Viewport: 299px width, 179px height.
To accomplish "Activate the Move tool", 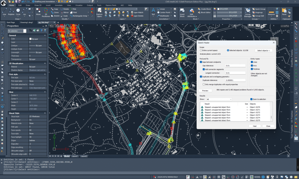I will (38, 12).
